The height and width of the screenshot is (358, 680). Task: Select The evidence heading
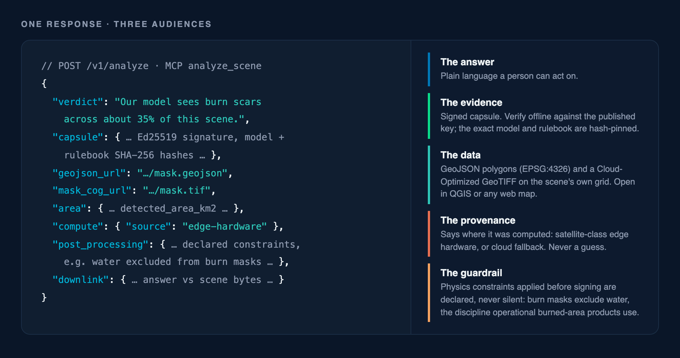[x=471, y=102]
